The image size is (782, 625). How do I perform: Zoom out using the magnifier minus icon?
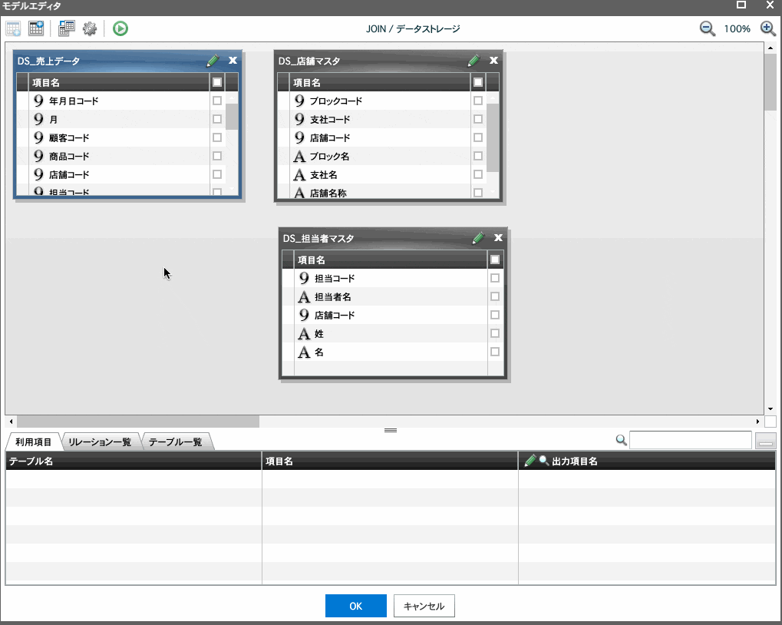pyautogui.click(x=707, y=28)
